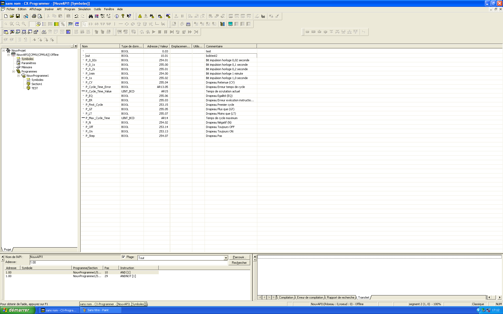
Task: Collapse the NouvProjet tree node
Action: [3, 51]
